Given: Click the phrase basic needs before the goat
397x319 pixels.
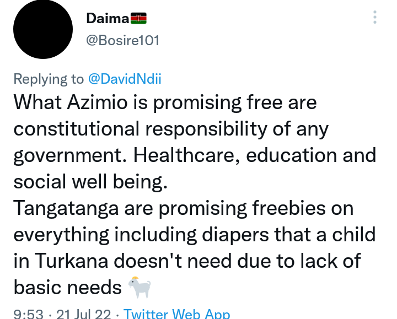Looking at the screenshot, I should [x=68, y=288].
